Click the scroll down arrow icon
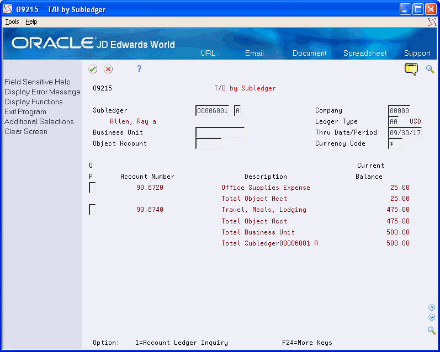This screenshot has width=440, height=352. (432, 317)
